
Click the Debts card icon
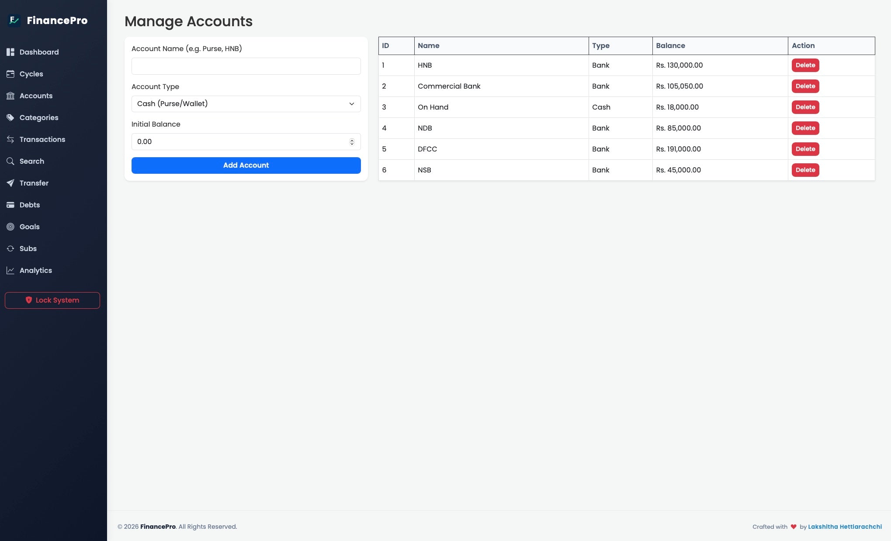(10, 205)
